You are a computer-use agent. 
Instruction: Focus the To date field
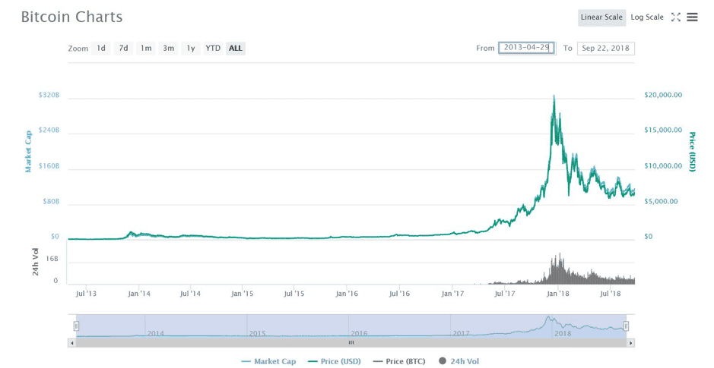605,48
